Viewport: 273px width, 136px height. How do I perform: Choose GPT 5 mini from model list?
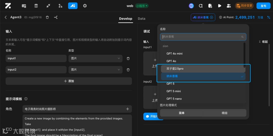[203, 91]
